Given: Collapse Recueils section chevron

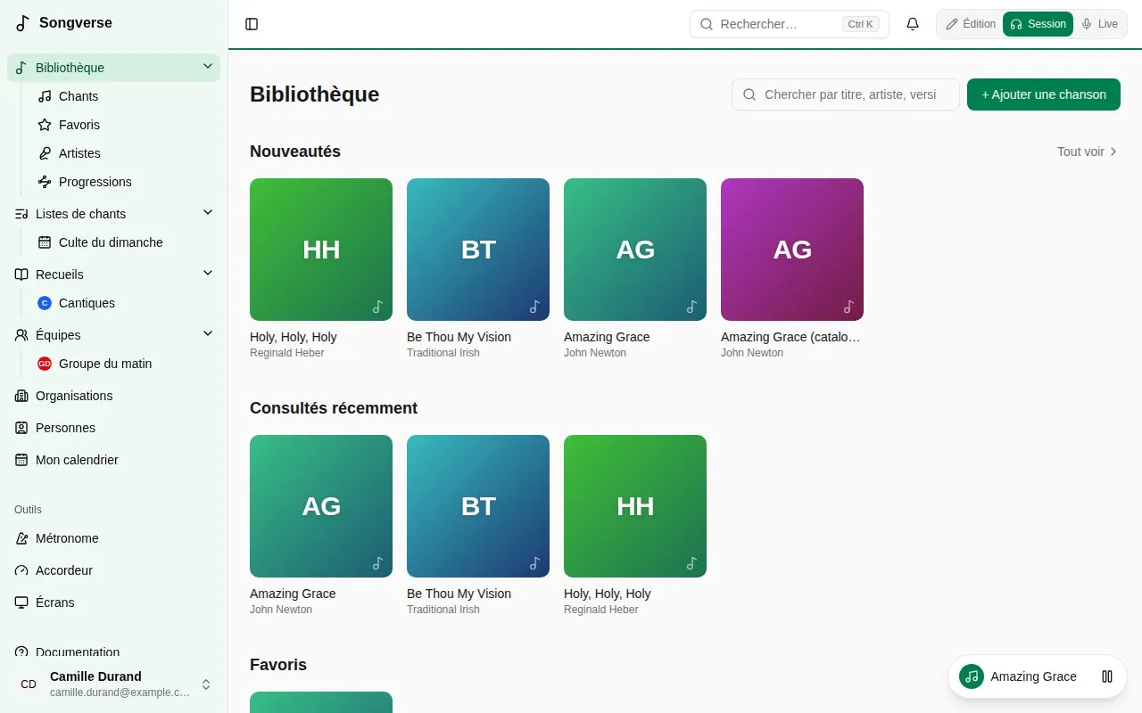Looking at the screenshot, I should pyautogui.click(x=208, y=274).
